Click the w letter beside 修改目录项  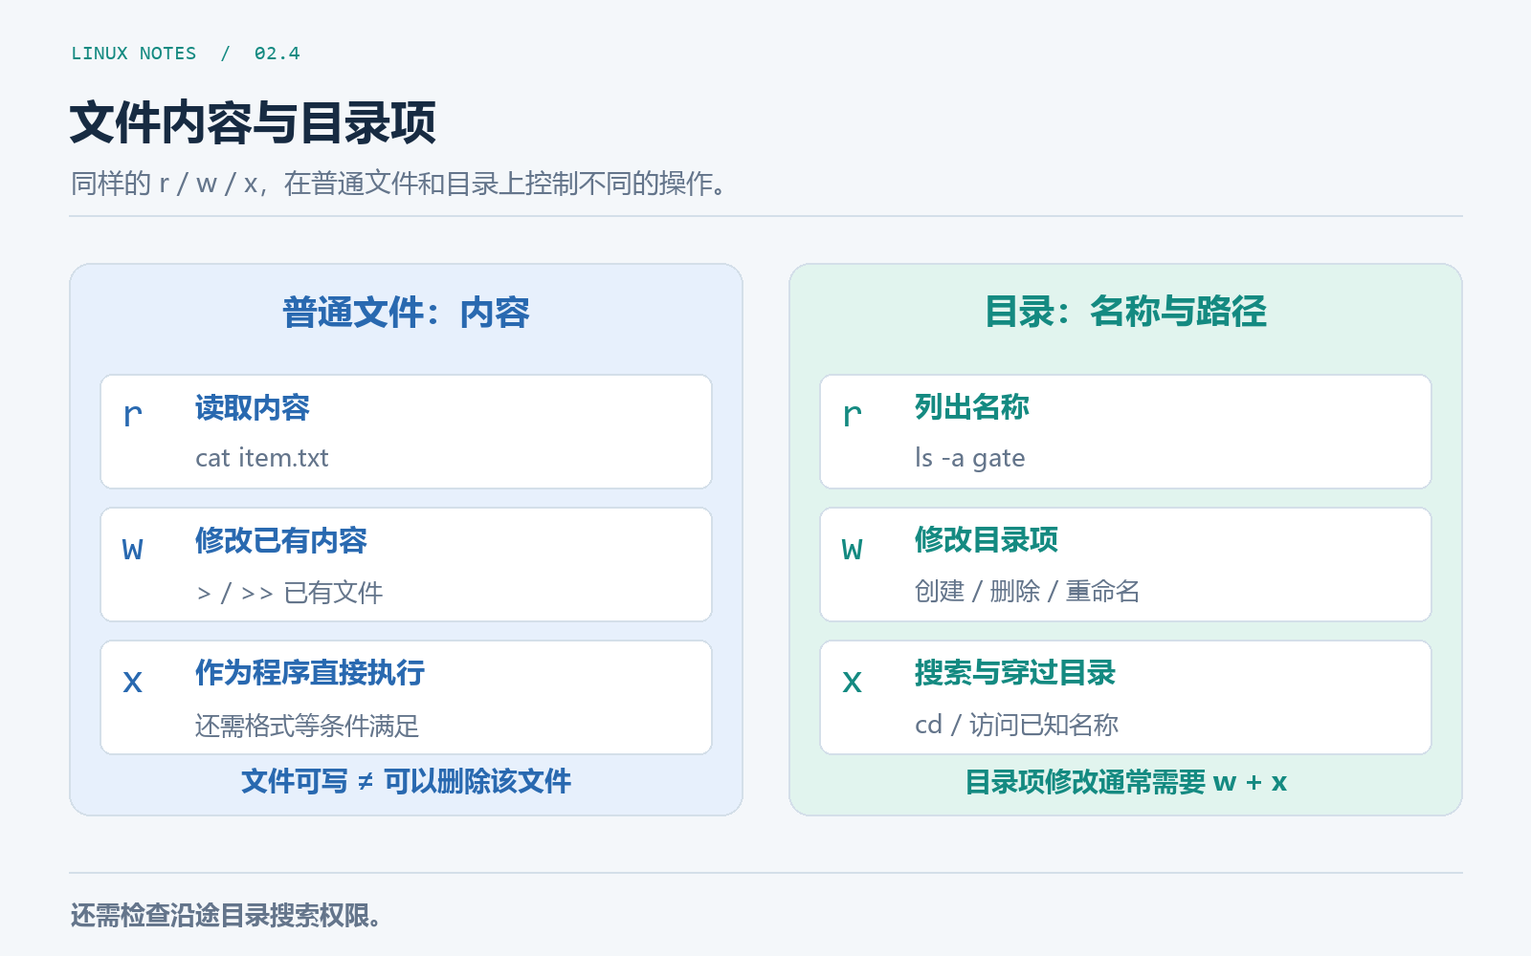tap(853, 548)
